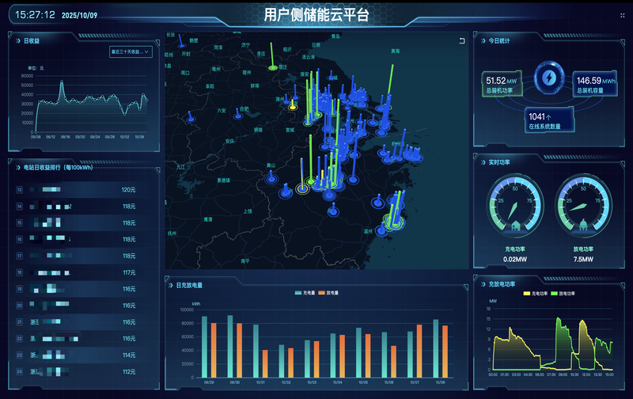Click the station icon under the 充电功率 gauge
633x399 pixels.
click(515, 226)
